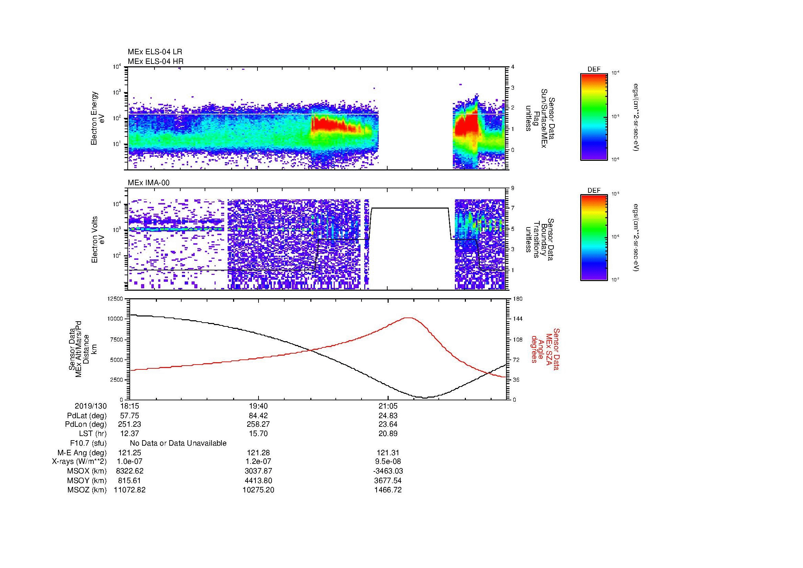Viewport: 803px width, 568px height.
Task: Click the PdLat value 24.83
Action: (388, 416)
